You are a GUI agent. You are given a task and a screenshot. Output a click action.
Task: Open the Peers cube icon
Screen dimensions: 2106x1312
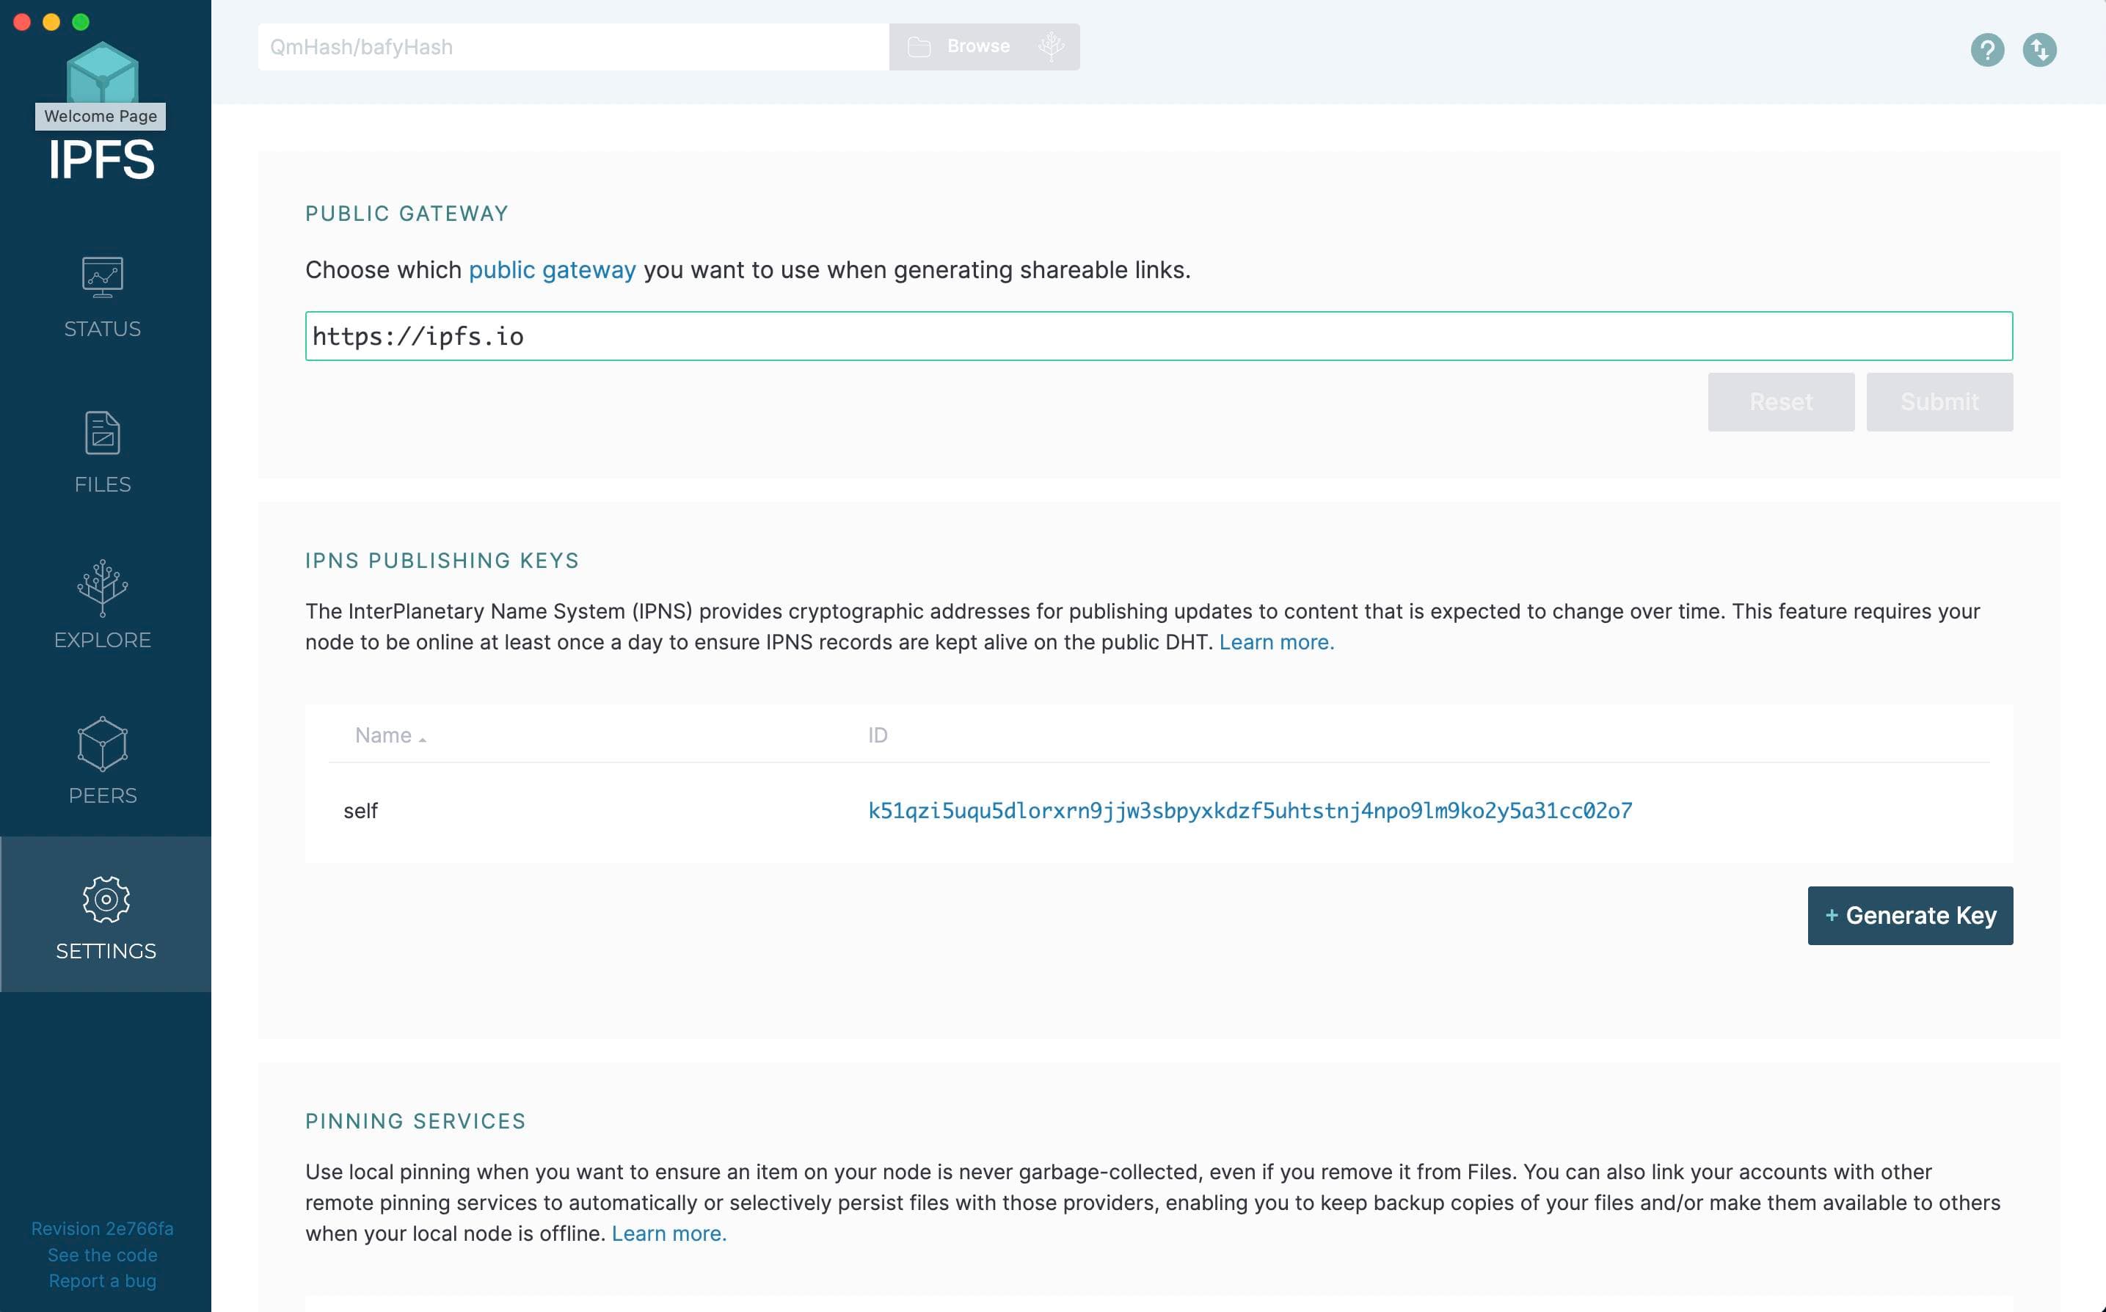103,743
